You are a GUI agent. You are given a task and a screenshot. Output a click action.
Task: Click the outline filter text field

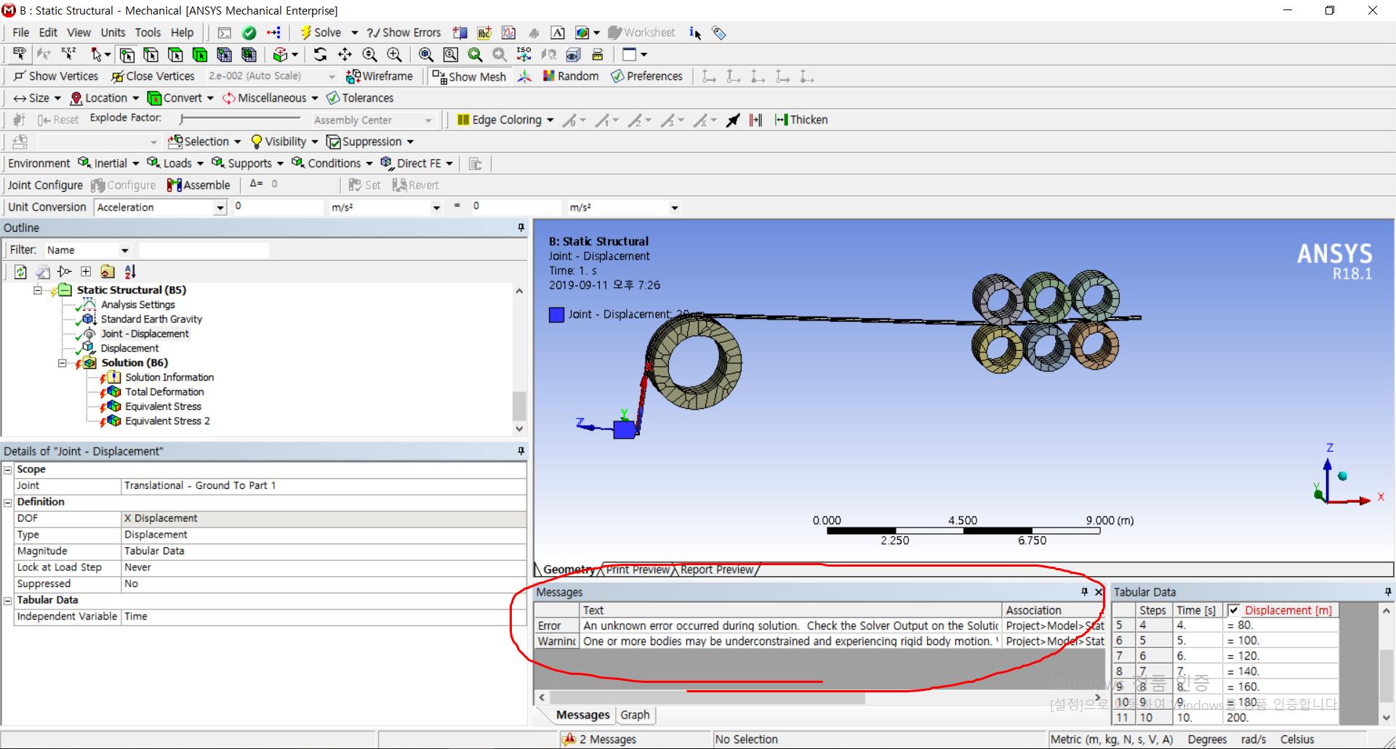[x=204, y=250]
